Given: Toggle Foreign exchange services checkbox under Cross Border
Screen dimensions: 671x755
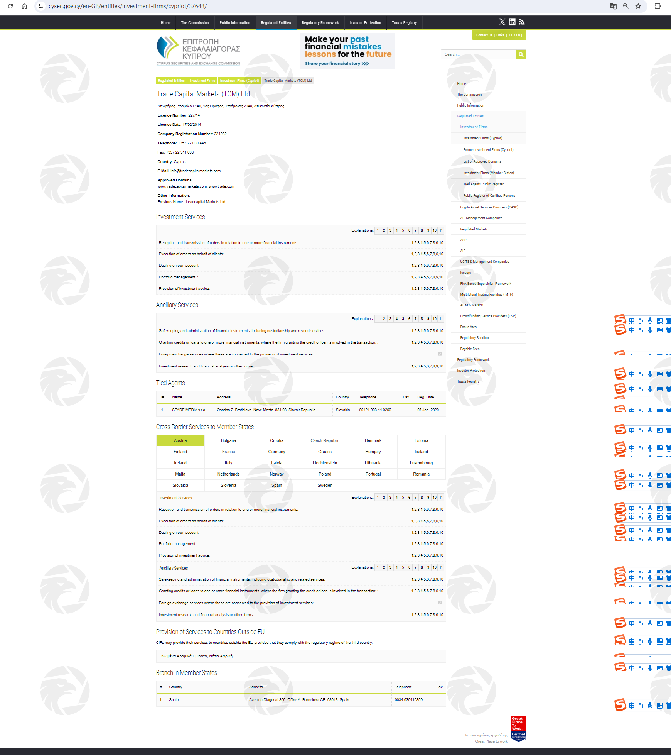Looking at the screenshot, I should [x=440, y=603].
